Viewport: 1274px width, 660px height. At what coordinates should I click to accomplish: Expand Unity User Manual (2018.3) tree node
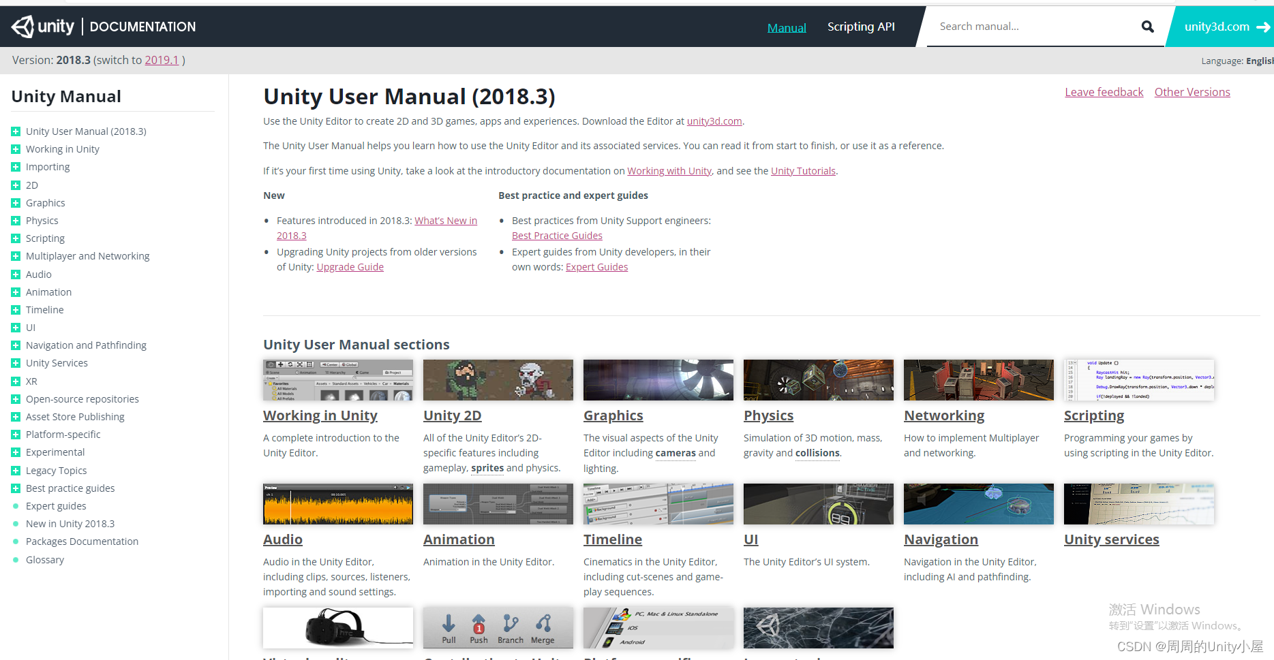tap(16, 131)
